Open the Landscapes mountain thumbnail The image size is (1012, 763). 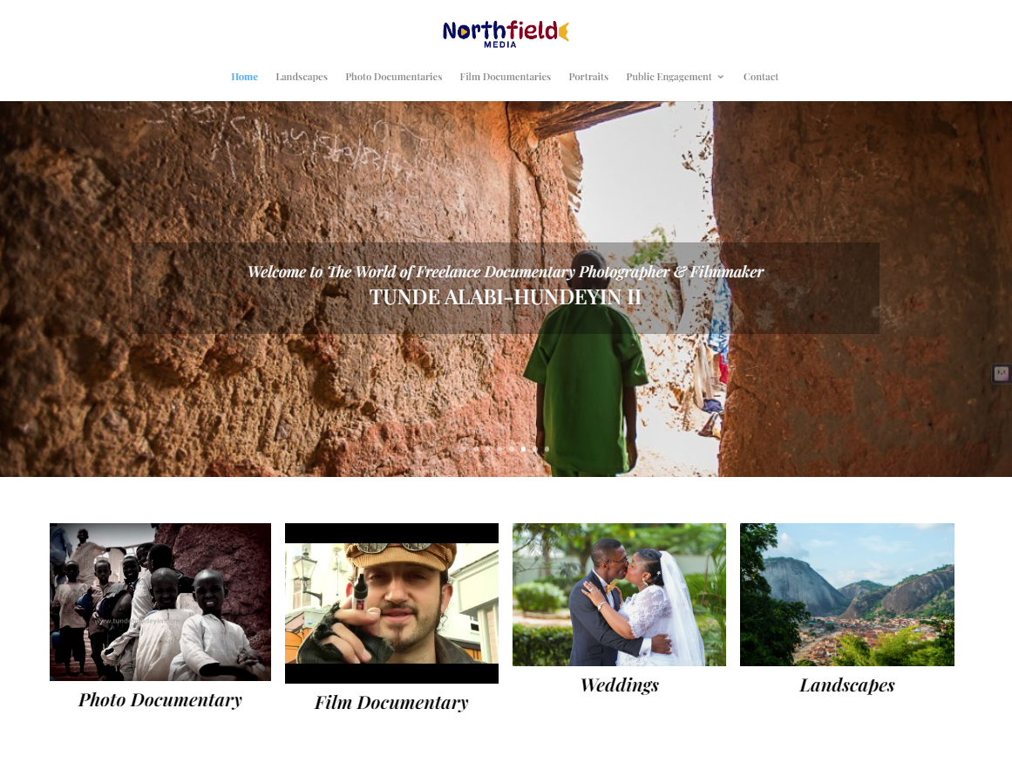pyautogui.click(x=846, y=595)
